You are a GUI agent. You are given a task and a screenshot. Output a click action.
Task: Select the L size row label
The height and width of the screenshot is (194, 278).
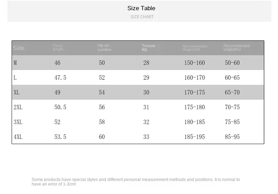[15, 78]
